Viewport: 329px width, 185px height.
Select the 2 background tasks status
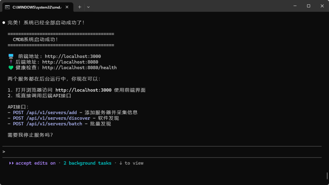[87, 163]
